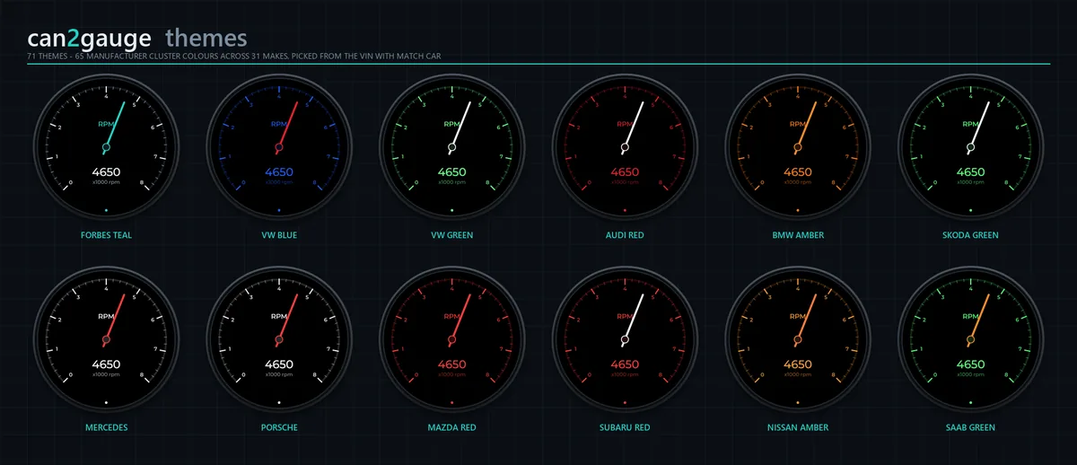Select the VW Blue gauge thumbnail
The width and height of the screenshot is (1077, 465).
pyautogui.click(x=279, y=147)
